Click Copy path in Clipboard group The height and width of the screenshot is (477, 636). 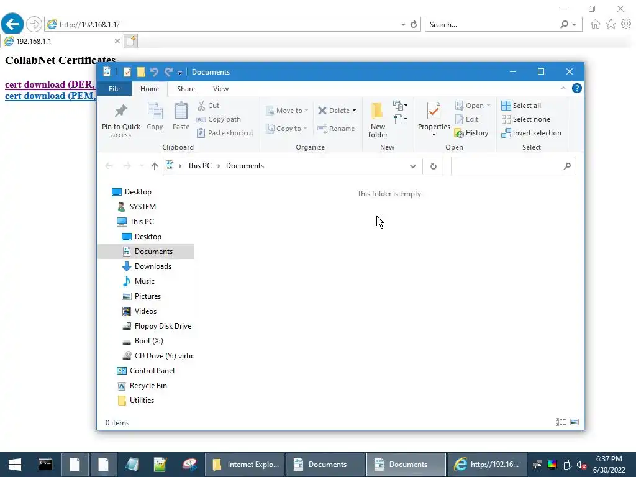(x=219, y=119)
